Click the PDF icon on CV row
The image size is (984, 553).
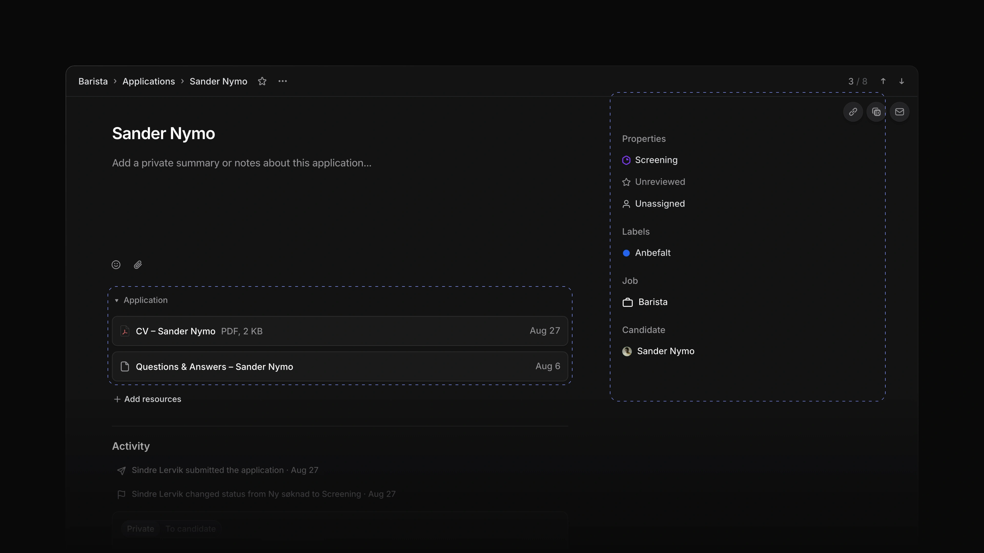(125, 331)
